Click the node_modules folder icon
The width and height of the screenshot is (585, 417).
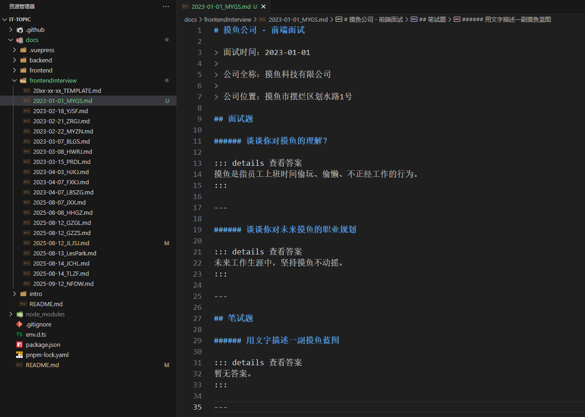[19, 314]
